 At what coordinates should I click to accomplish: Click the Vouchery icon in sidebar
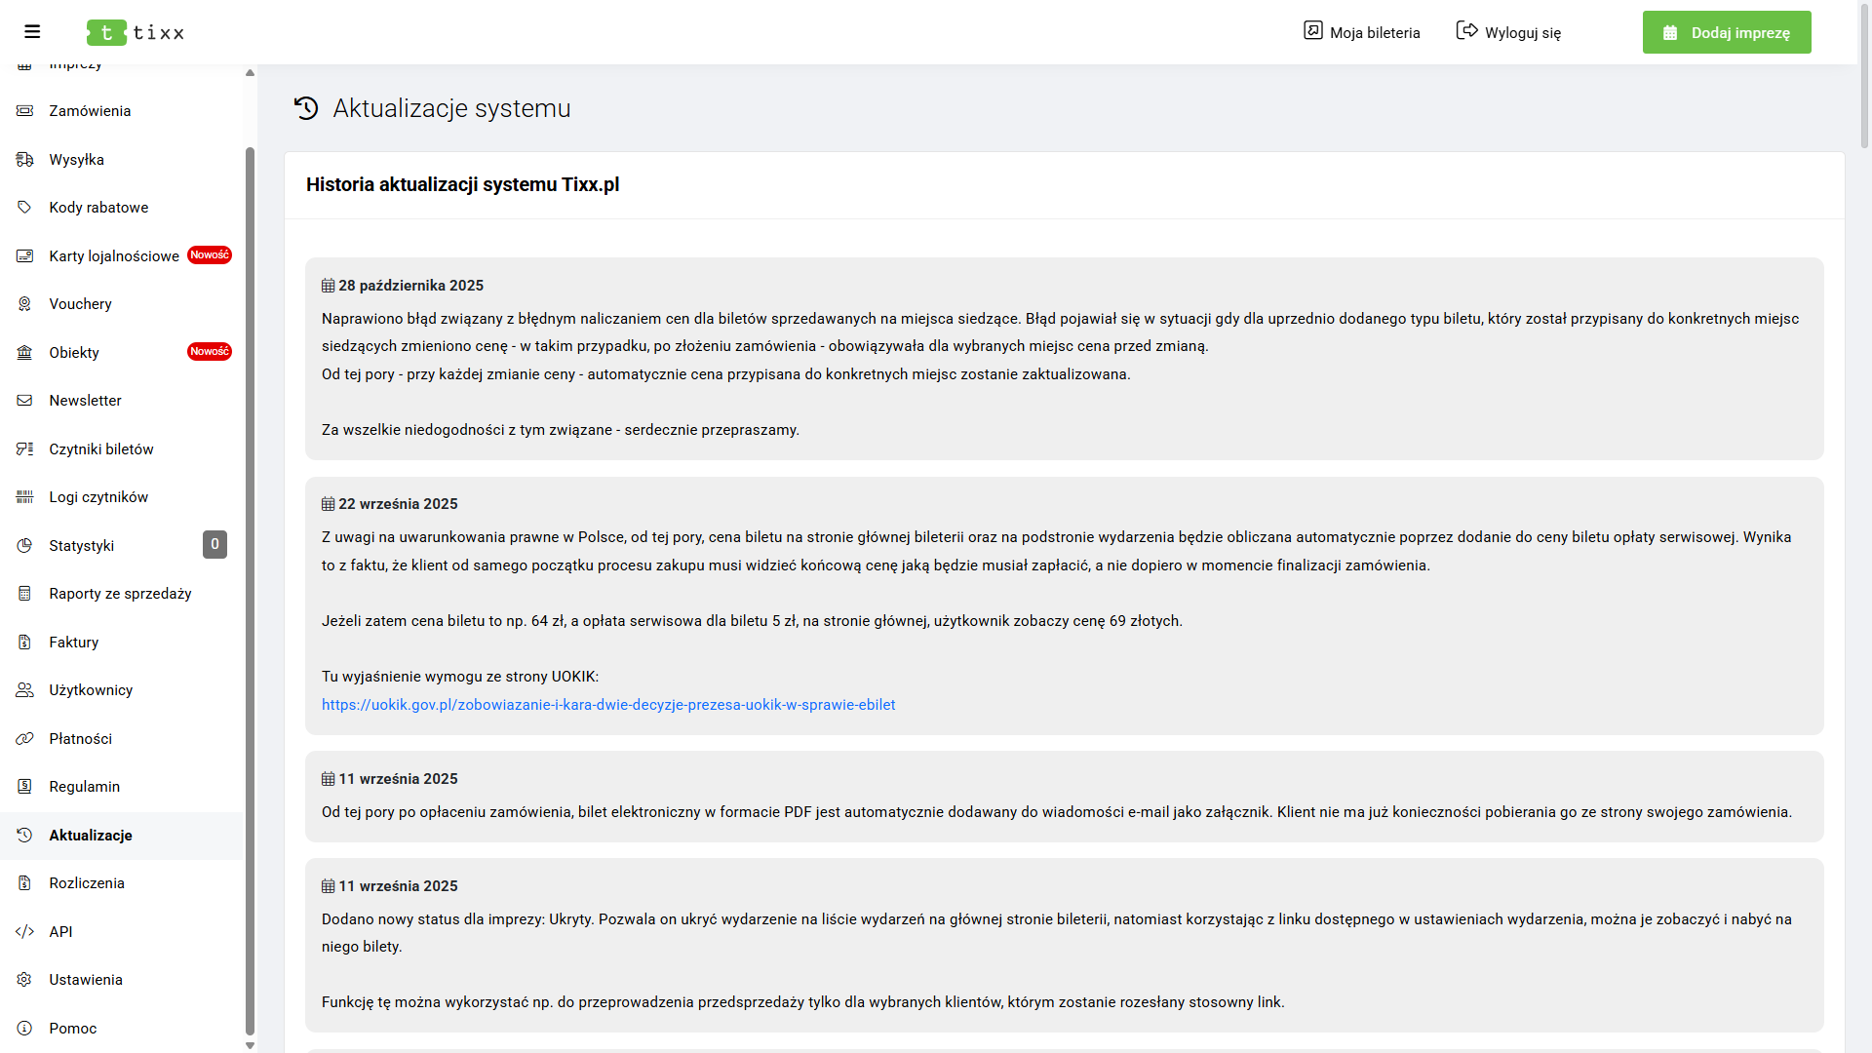coord(25,304)
